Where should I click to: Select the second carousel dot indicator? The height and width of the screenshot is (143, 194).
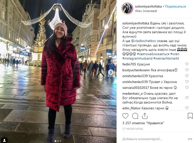(x=58, y=141)
